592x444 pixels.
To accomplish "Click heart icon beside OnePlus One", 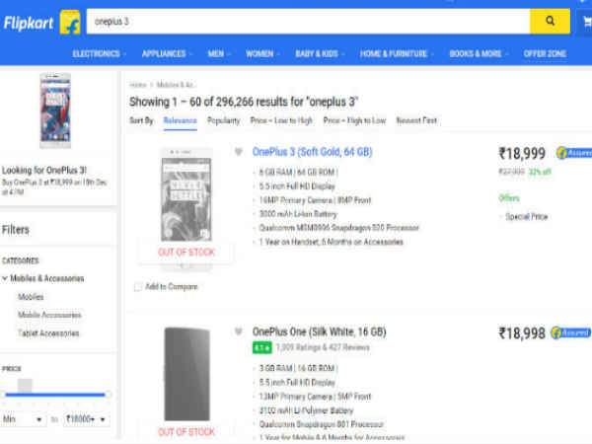I will click(238, 332).
